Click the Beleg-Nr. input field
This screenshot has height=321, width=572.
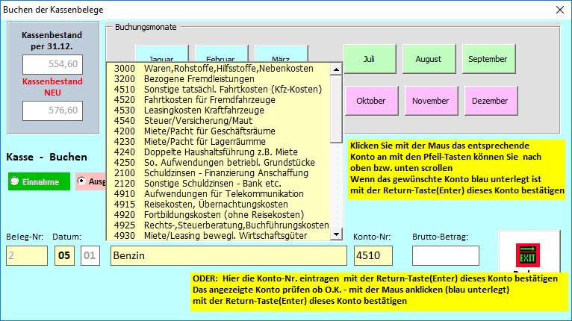(x=27, y=255)
